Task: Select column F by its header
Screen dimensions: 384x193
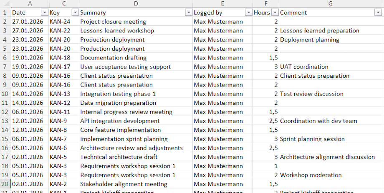Action: click(x=266, y=4)
